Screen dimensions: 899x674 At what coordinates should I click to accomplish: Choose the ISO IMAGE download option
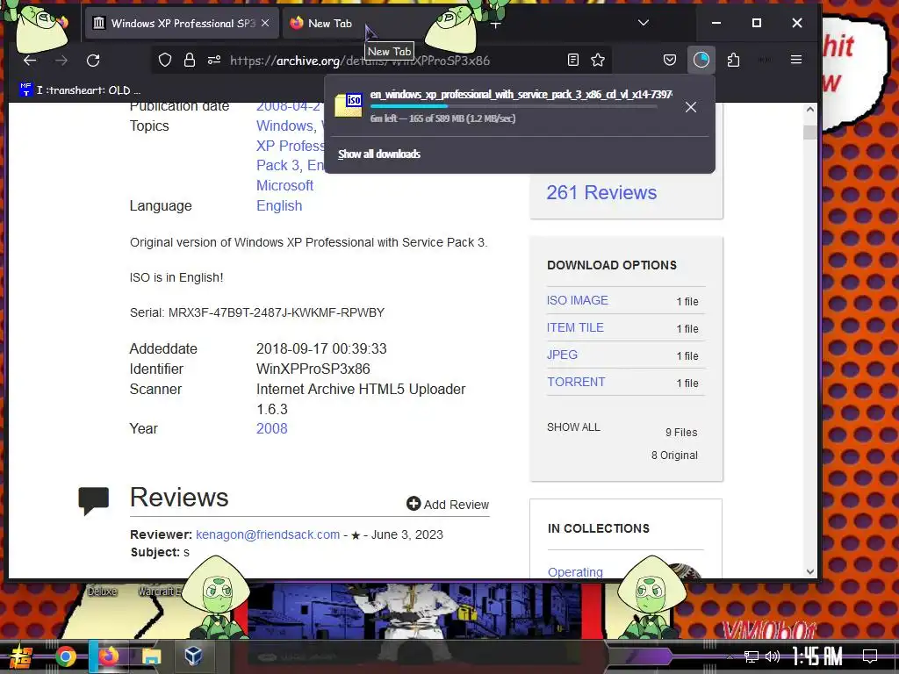578,300
